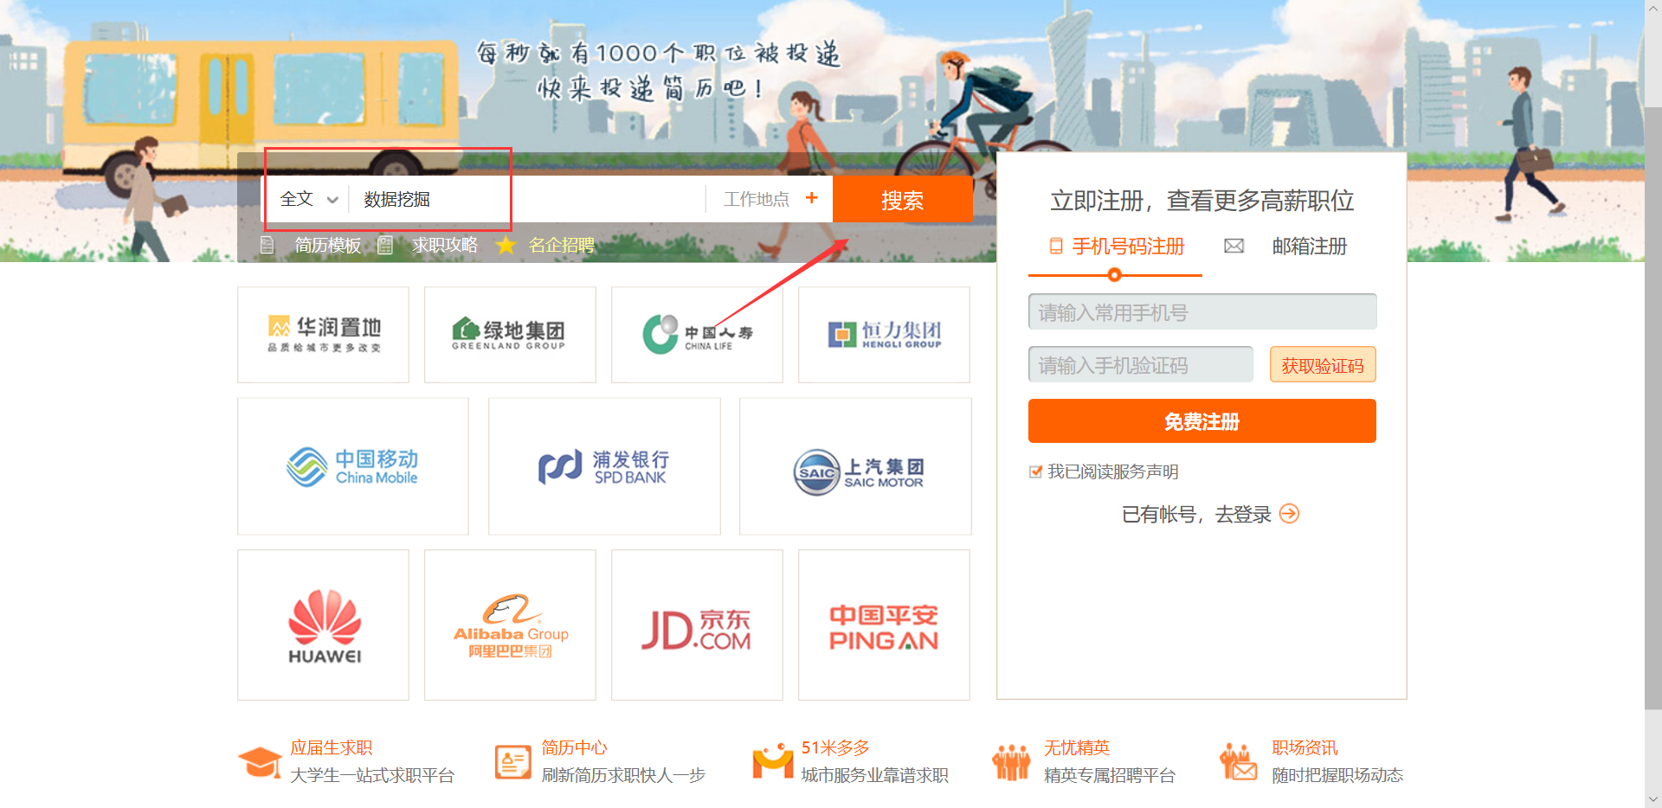Click the 大学生一站式求职平台 text

click(372, 775)
